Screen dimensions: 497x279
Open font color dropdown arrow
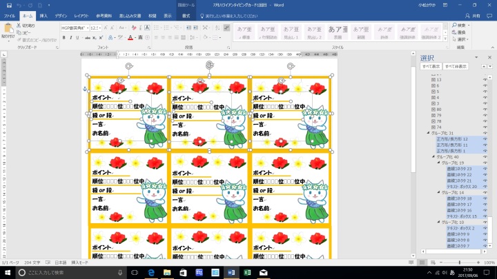135,38
